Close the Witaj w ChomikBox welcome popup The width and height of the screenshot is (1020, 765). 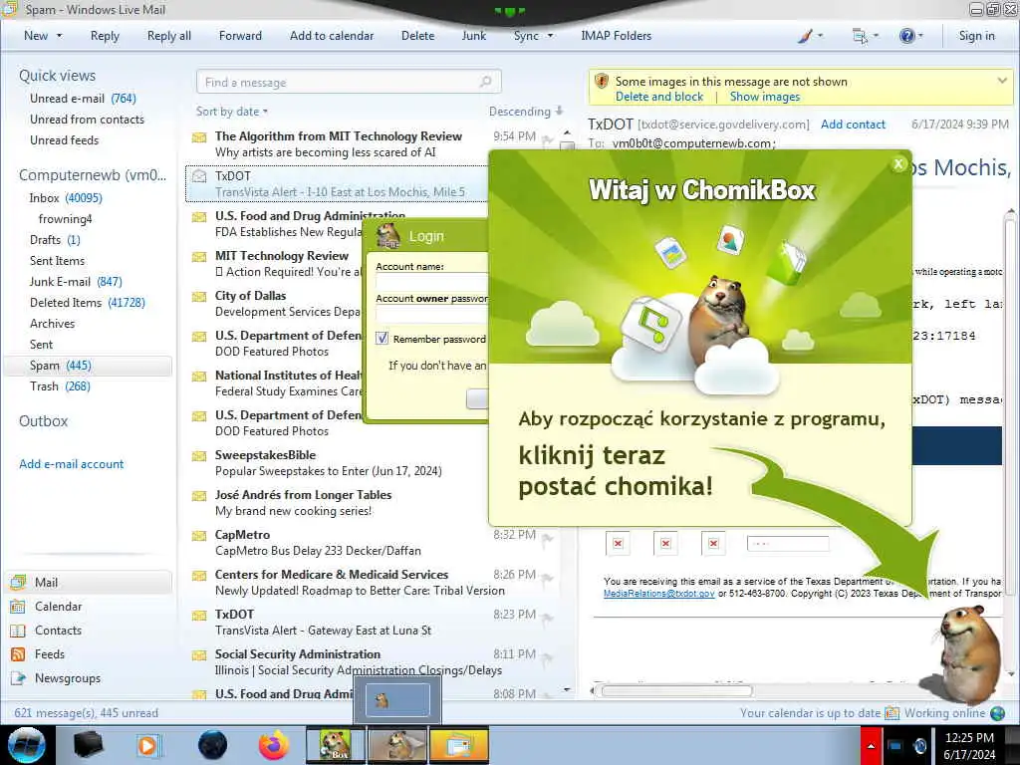click(x=898, y=164)
